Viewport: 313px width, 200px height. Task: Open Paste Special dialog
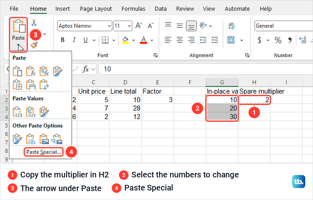44,152
